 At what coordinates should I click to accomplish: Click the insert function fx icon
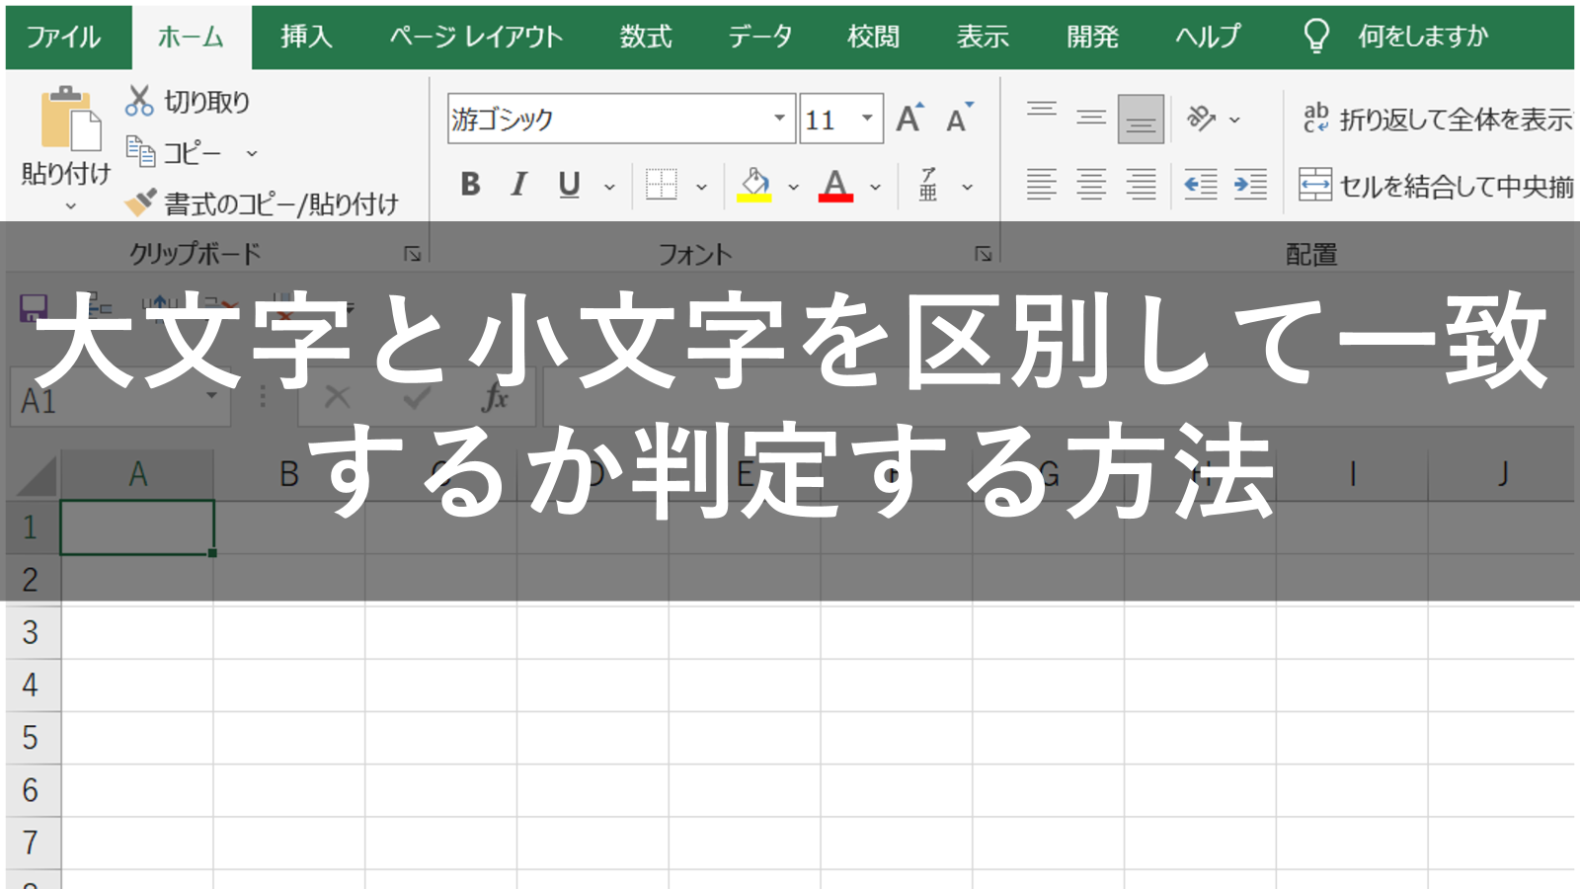point(495,398)
